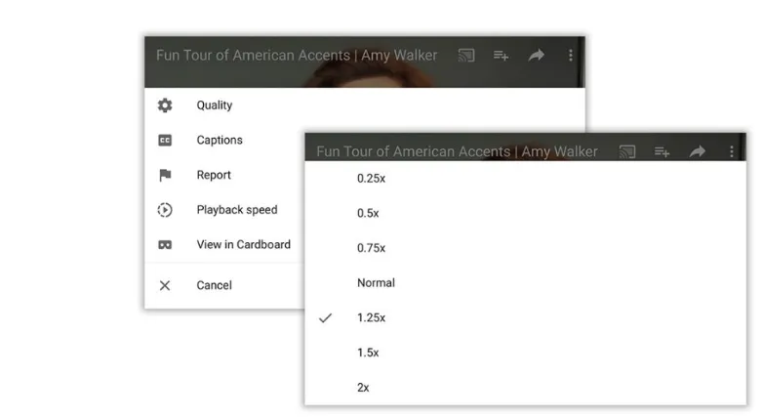This screenshot has width=762, height=417.
Task: Click the share arrow in back header
Action: coord(536,55)
